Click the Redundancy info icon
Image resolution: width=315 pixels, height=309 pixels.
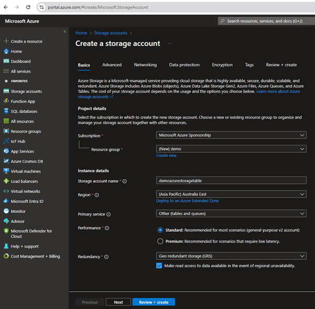[x=106, y=257]
